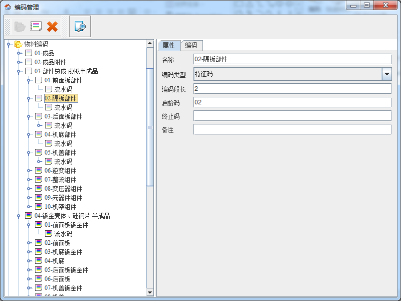Select the 07-机盖钣金件 tree item
Image resolution: width=401 pixels, height=301 pixels.
[x=64, y=288]
